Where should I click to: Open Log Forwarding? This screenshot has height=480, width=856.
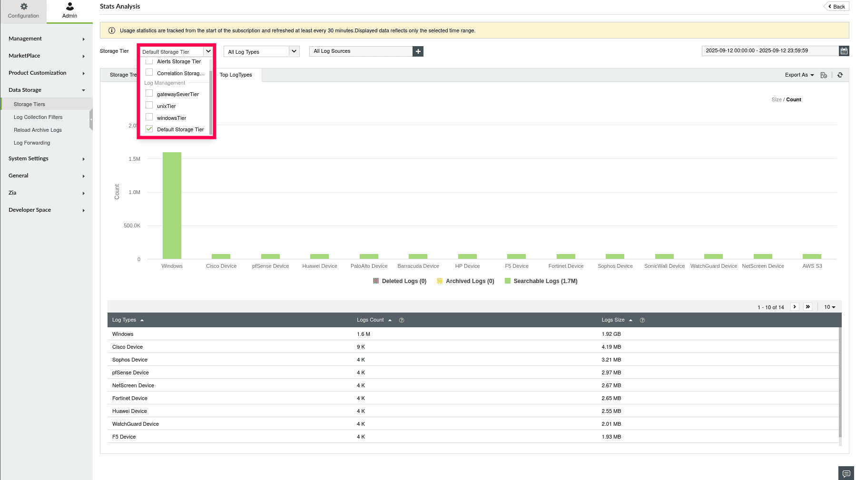pyautogui.click(x=32, y=143)
